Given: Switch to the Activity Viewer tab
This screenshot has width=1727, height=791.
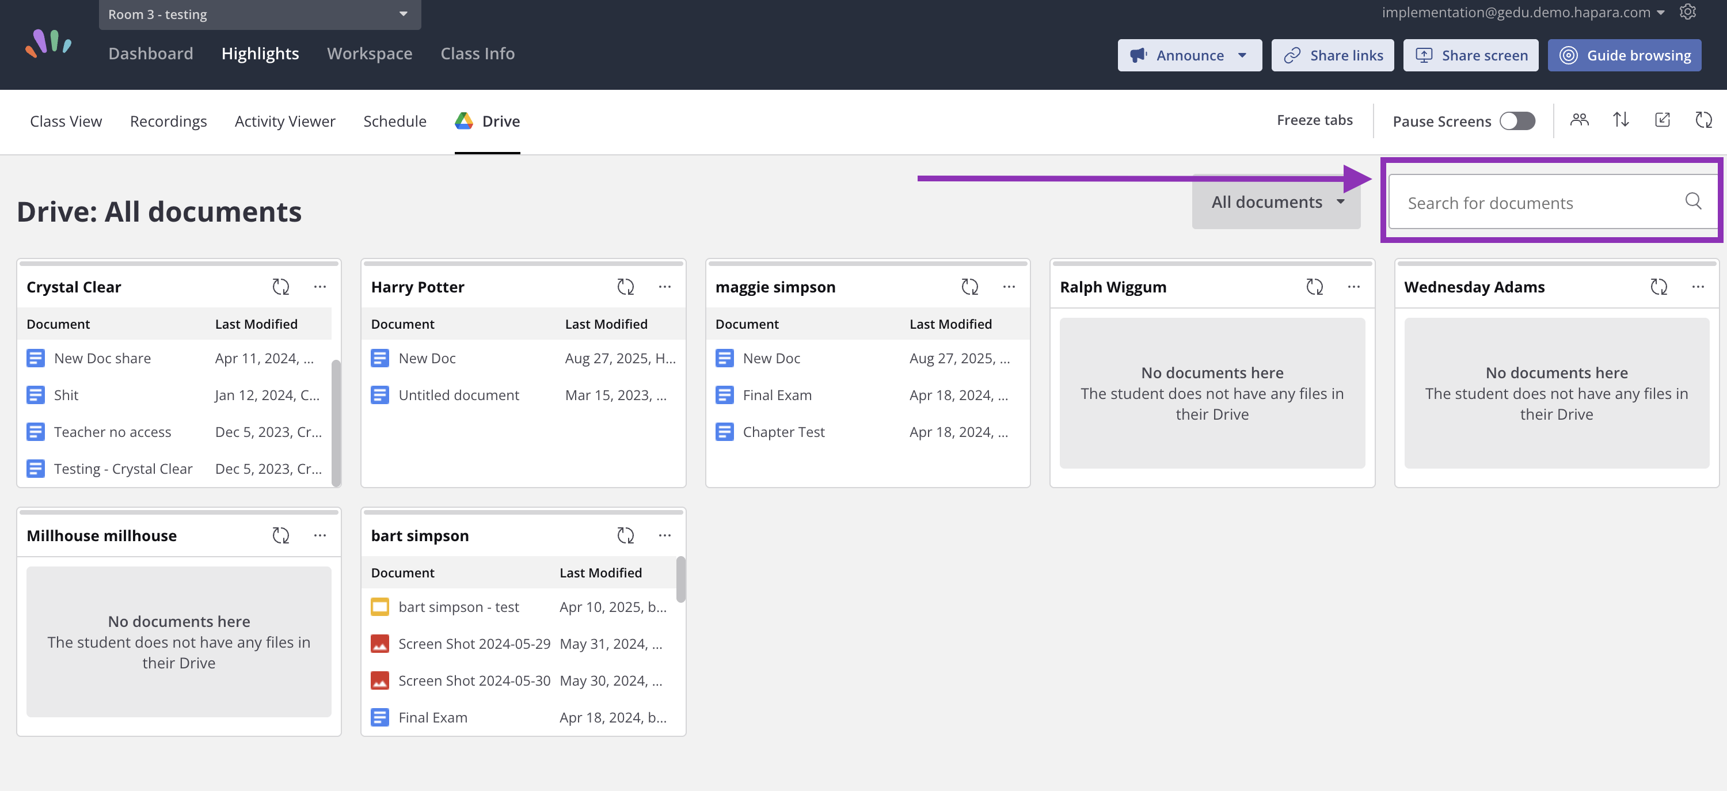Looking at the screenshot, I should (284, 121).
